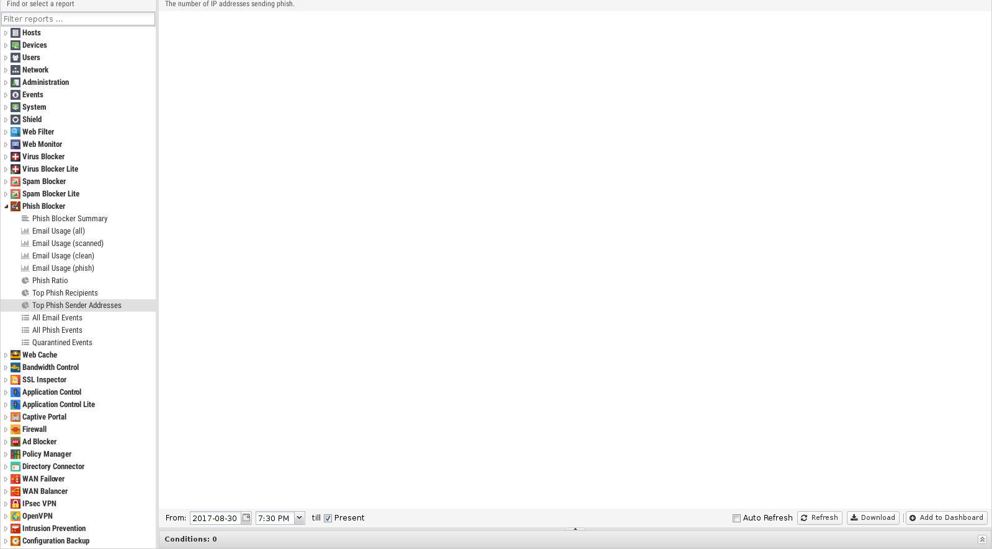Collapse the Phish Blocker tree node
The height and width of the screenshot is (549, 992).
(x=6, y=206)
